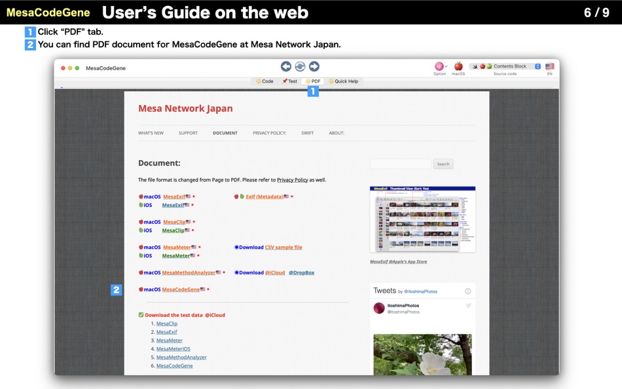Open @ItoshimaPhotos link in Tweets header

[420, 292]
